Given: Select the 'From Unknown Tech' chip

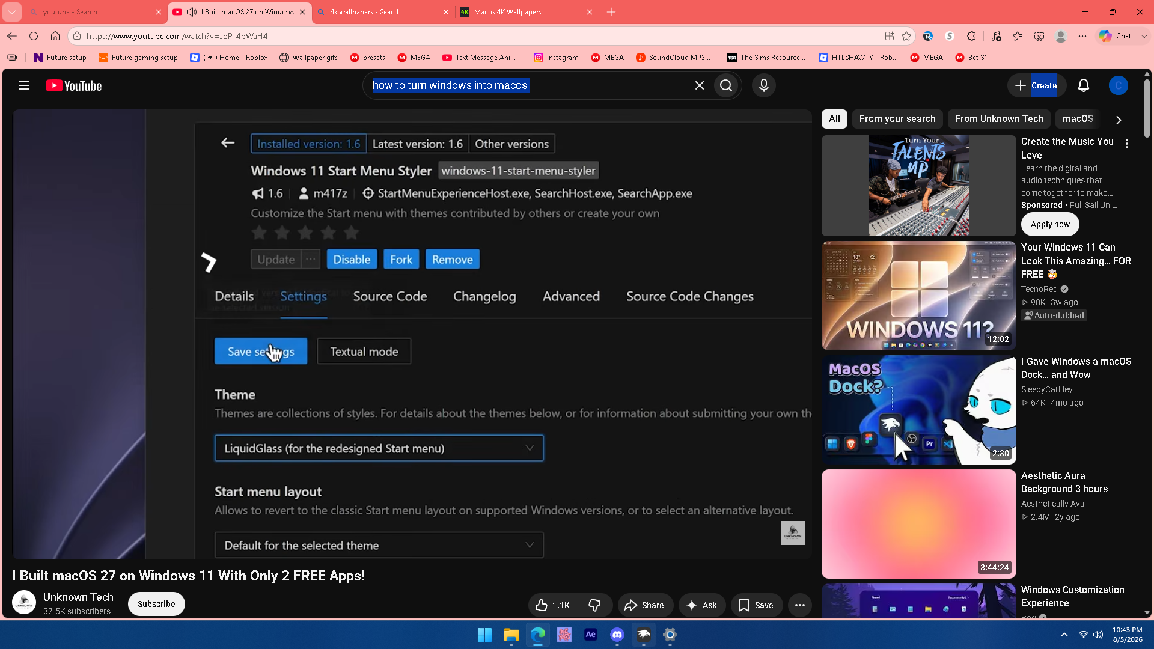Looking at the screenshot, I should (999, 119).
